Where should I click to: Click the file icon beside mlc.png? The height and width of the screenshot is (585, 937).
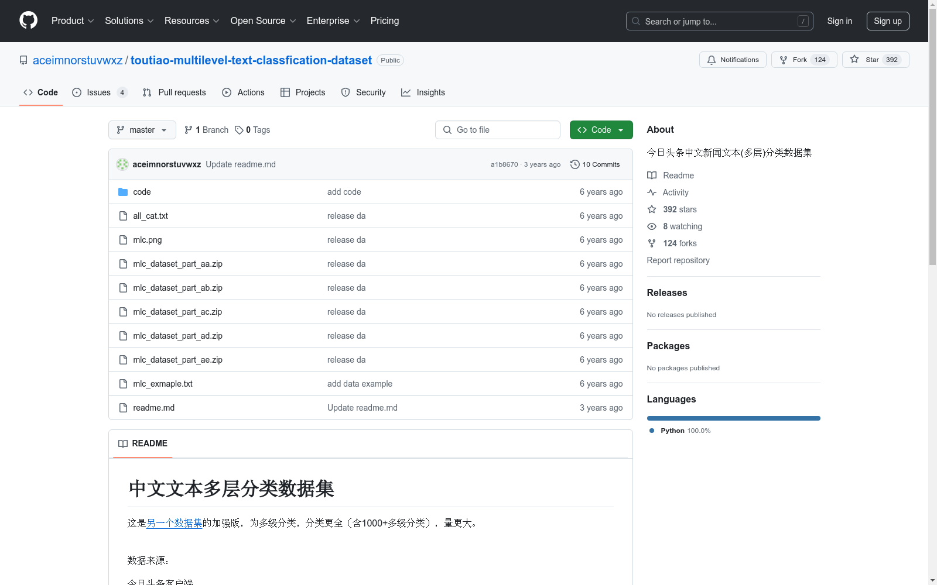123,240
